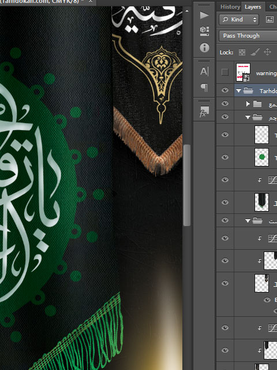Screen dimensions: 277x370
Task: Expand the collapsed folder under Tarhdo
Action: [x=248, y=103]
